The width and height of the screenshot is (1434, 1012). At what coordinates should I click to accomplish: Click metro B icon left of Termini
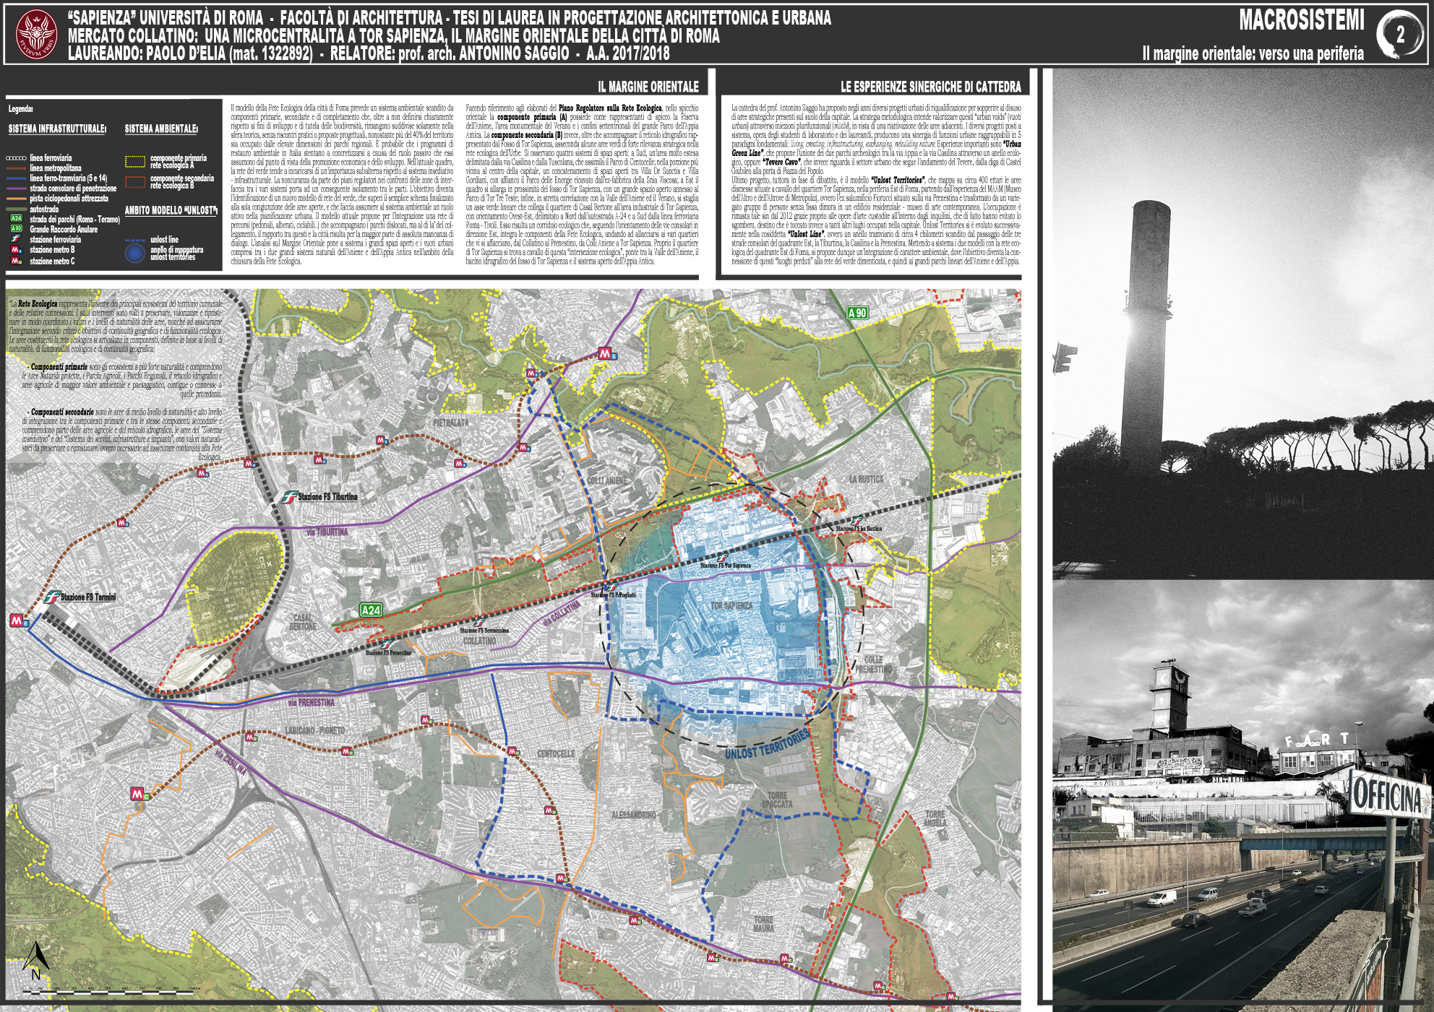17,620
